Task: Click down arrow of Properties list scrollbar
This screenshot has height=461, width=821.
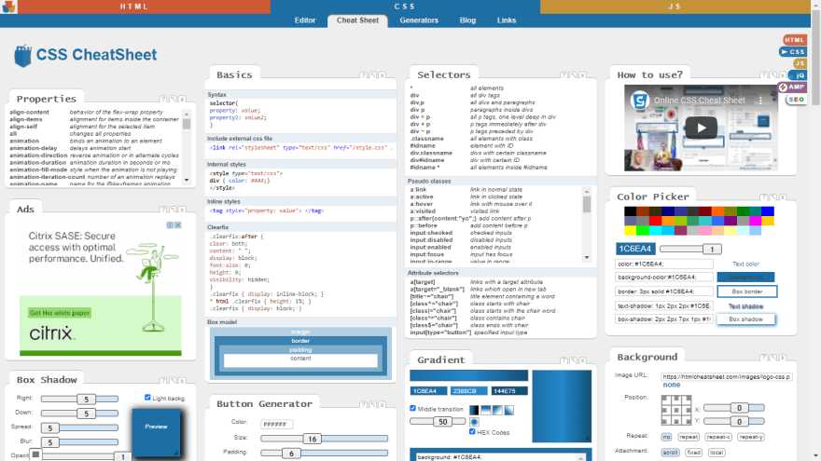Action: [x=187, y=181]
